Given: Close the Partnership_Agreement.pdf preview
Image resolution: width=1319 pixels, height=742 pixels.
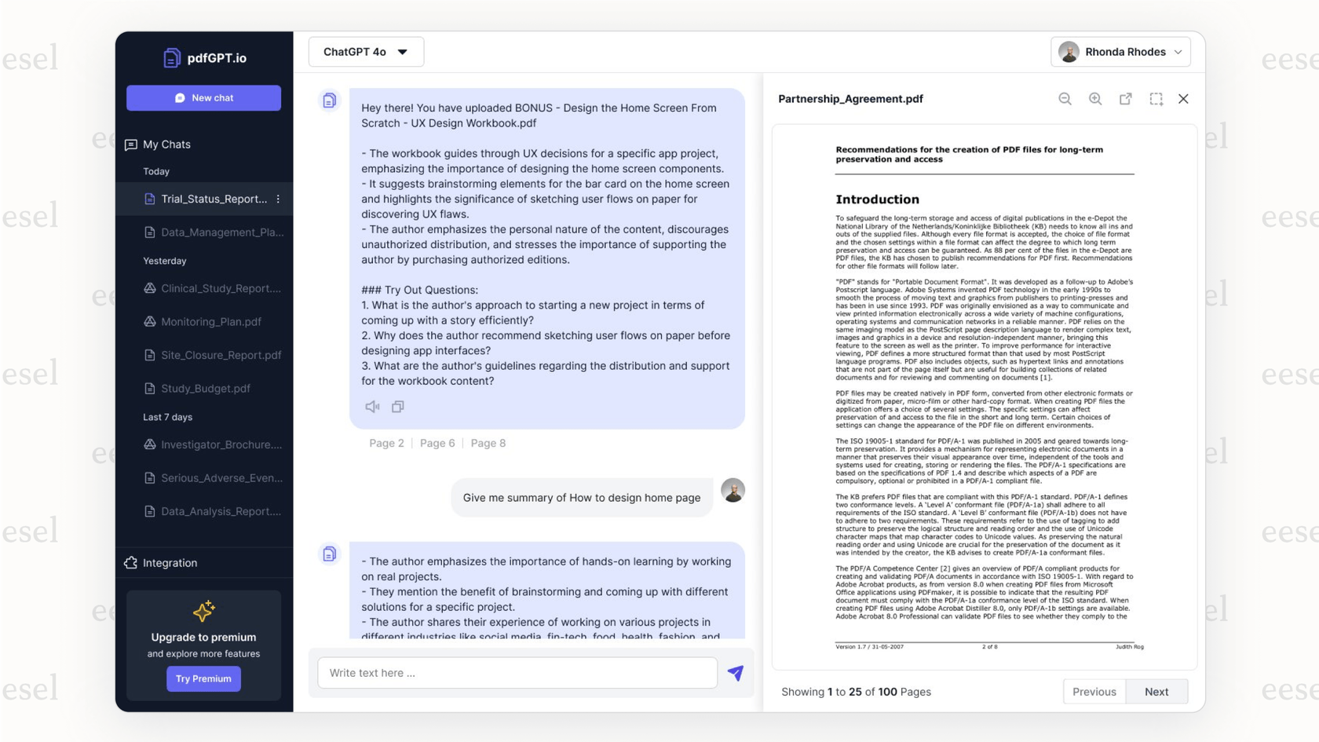Looking at the screenshot, I should click(1184, 99).
